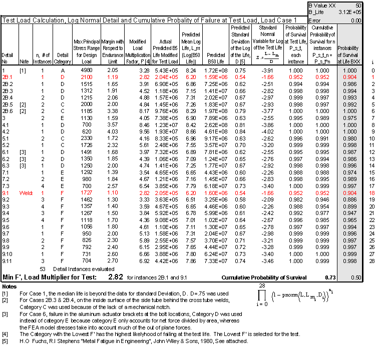Click the 'Detail No' column header
The width and height of the screenshot is (379, 345).
(x=7, y=58)
